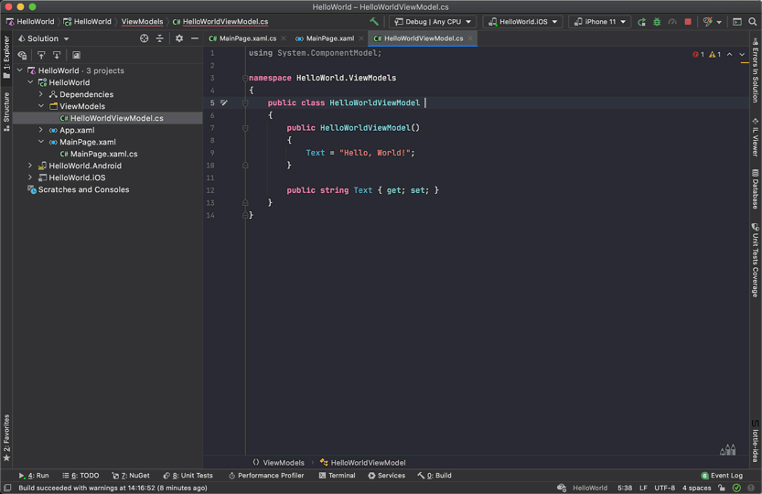Click UTF-8 encoding in status bar
This screenshot has height=494, width=762.
(x=664, y=488)
